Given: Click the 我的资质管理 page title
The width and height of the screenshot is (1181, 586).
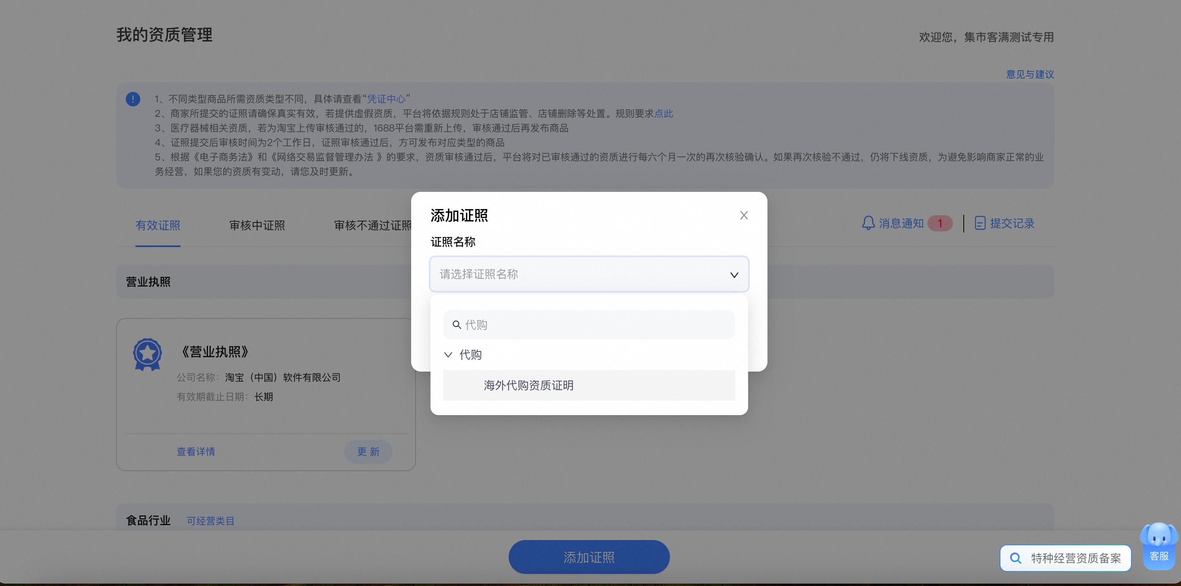Looking at the screenshot, I should coord(164,35).
